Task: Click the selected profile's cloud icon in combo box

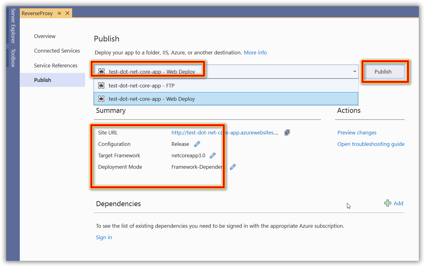Action: point(102,72)
